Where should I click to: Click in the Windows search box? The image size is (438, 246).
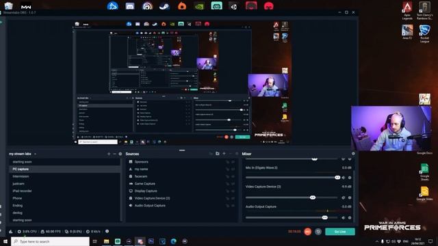tap(50, 241)
